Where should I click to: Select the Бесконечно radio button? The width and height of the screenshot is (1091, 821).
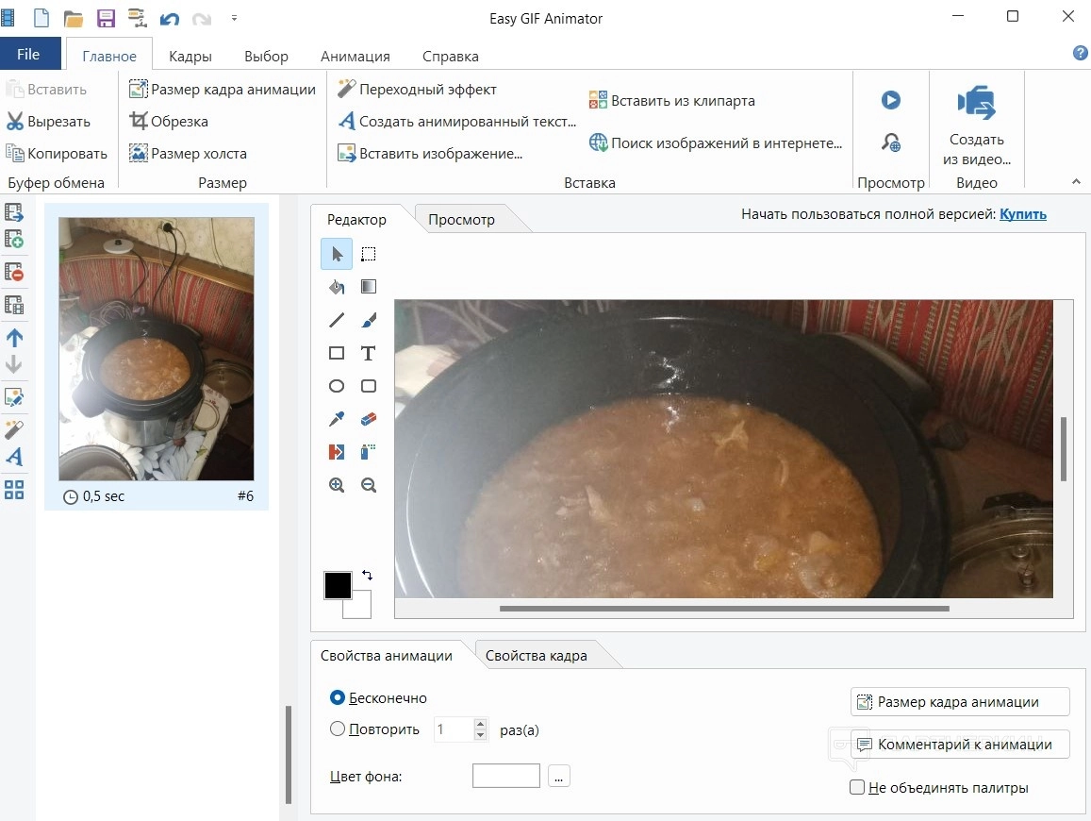(x=338, y=698)
